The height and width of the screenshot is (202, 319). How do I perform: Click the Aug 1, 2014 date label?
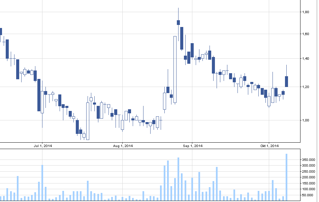pyautogui.click(x=123, y=146)
